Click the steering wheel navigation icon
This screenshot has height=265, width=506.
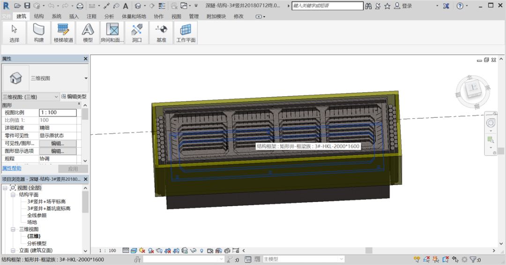pyautogui.click(x=491, y=123)
